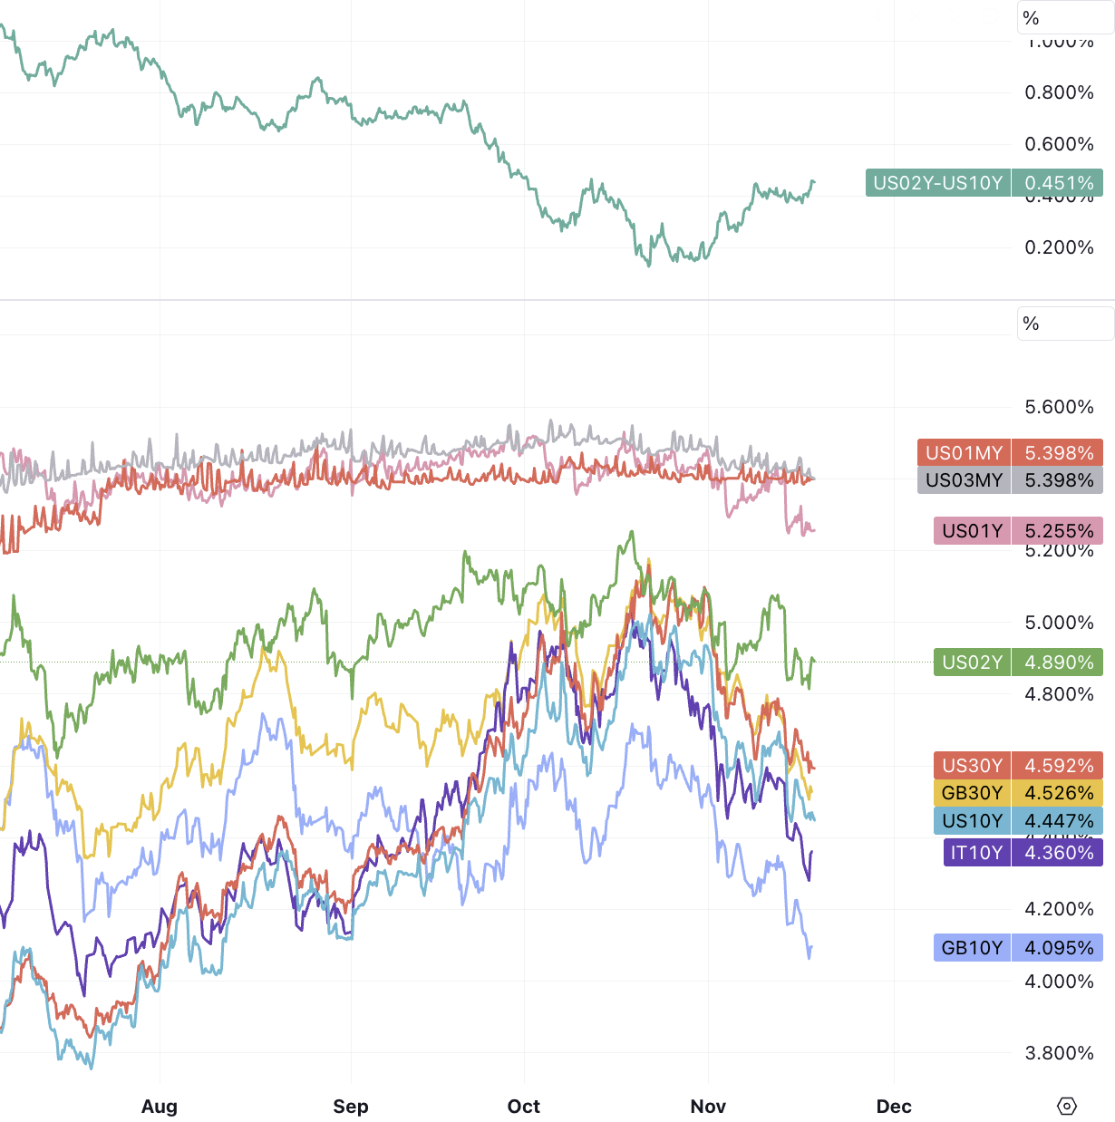Viewport: 1115px width, 1122px height.
Task: Open the upper pane % unit selector
Action: (1065, 18)
